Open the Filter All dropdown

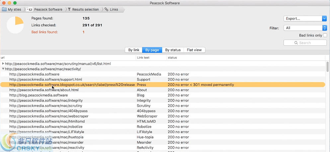pos(305,28)
